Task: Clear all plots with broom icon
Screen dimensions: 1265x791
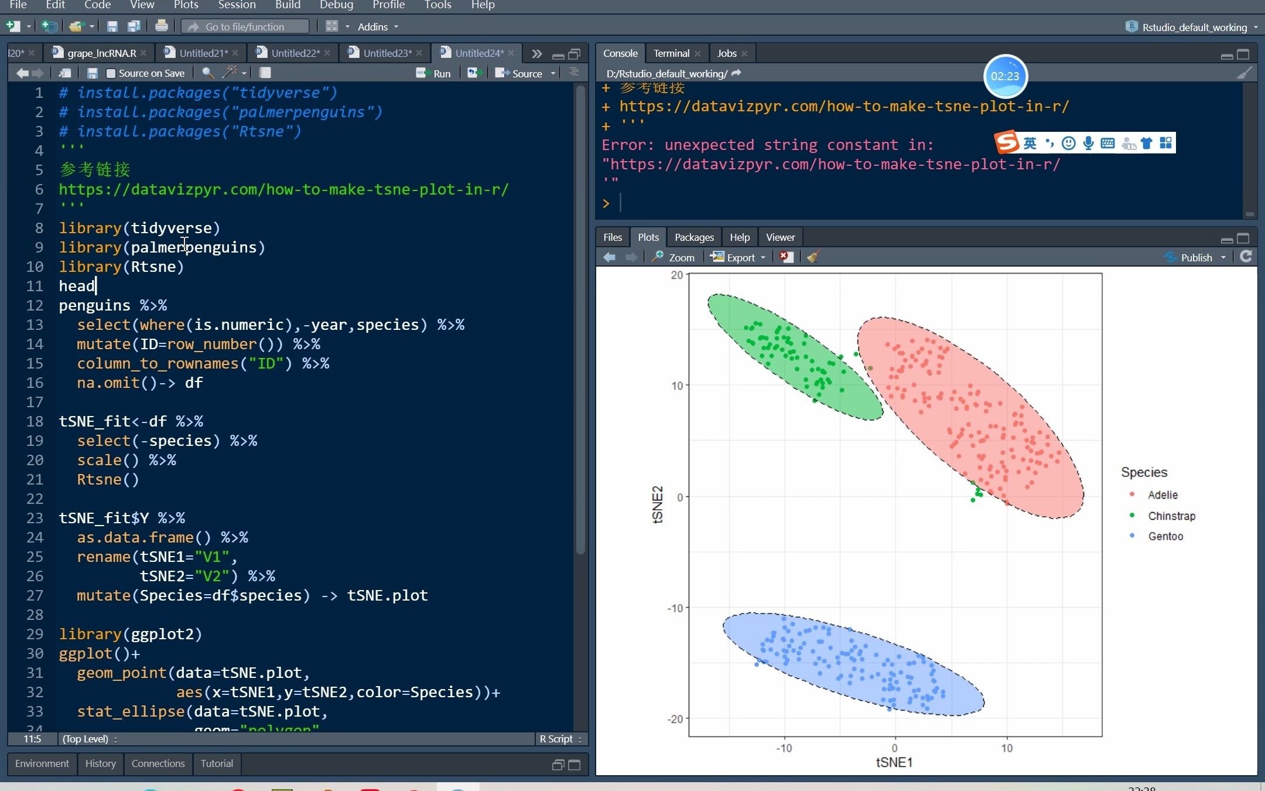Action: (x=813, y=257)
